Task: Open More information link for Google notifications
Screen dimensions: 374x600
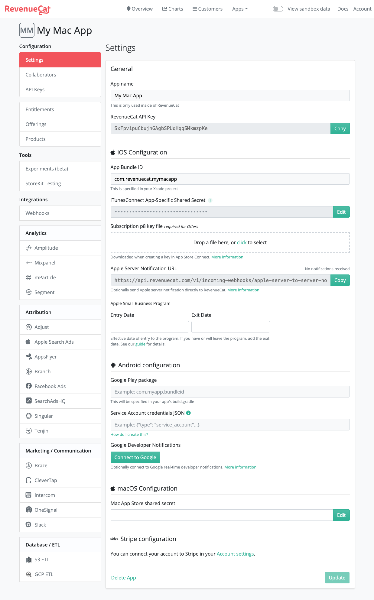Action: pyautogui.click(x=240, y=467)
